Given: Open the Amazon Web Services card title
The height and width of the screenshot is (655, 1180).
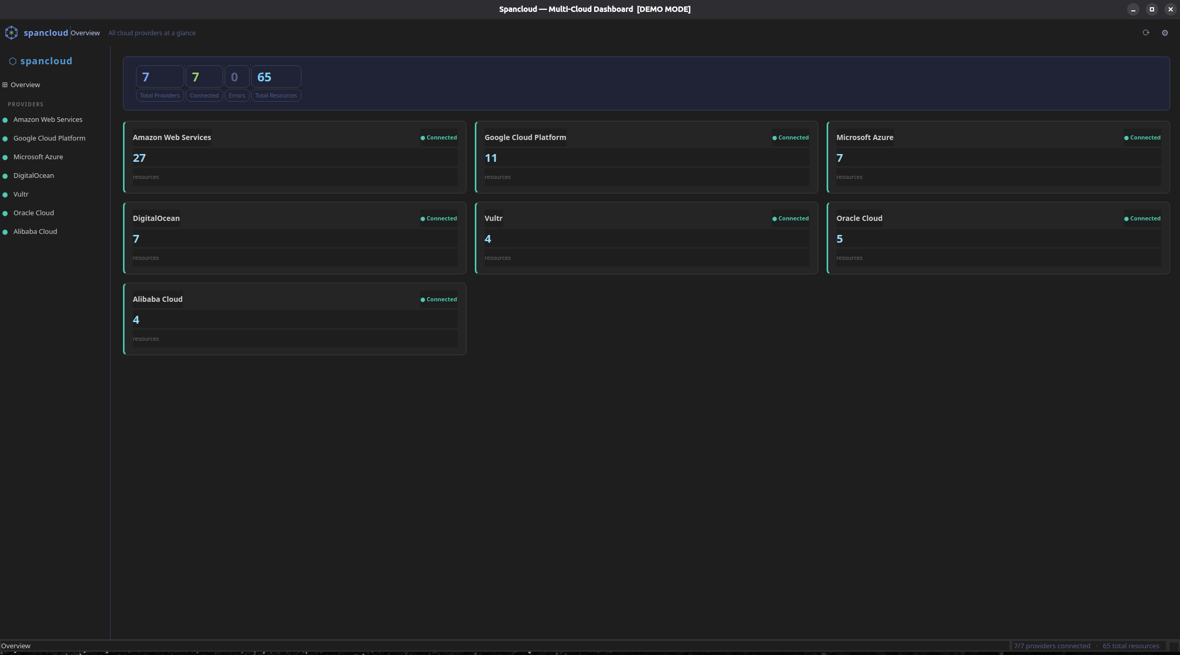Looking at the screenshot, I should tap(172, 137).
